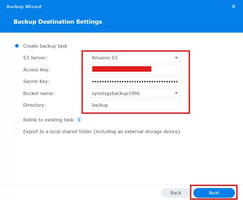
Task: Choose the "Relink to existing task" option
Action: [17, 119]
